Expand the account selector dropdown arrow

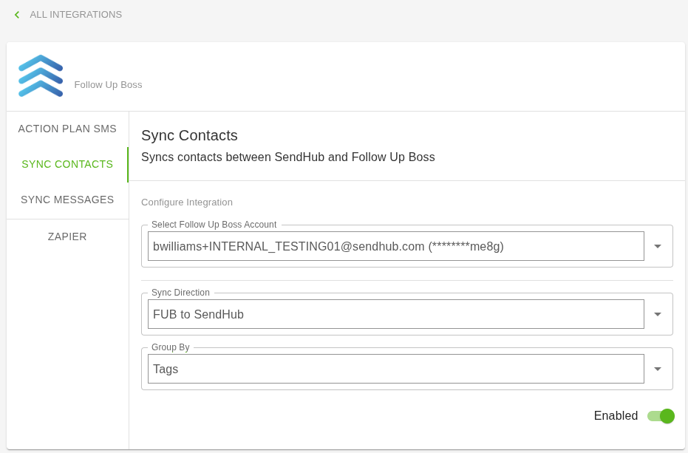click(x=657, y=246)
